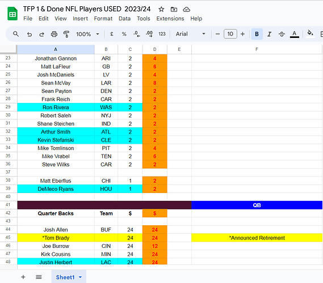Click the cell 'Jonathan Gannon'
This screenshot has width=323, height=283.
click(56, 58)
